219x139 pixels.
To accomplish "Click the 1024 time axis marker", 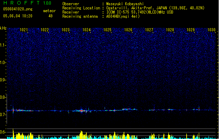I will (x=86, y=30).
